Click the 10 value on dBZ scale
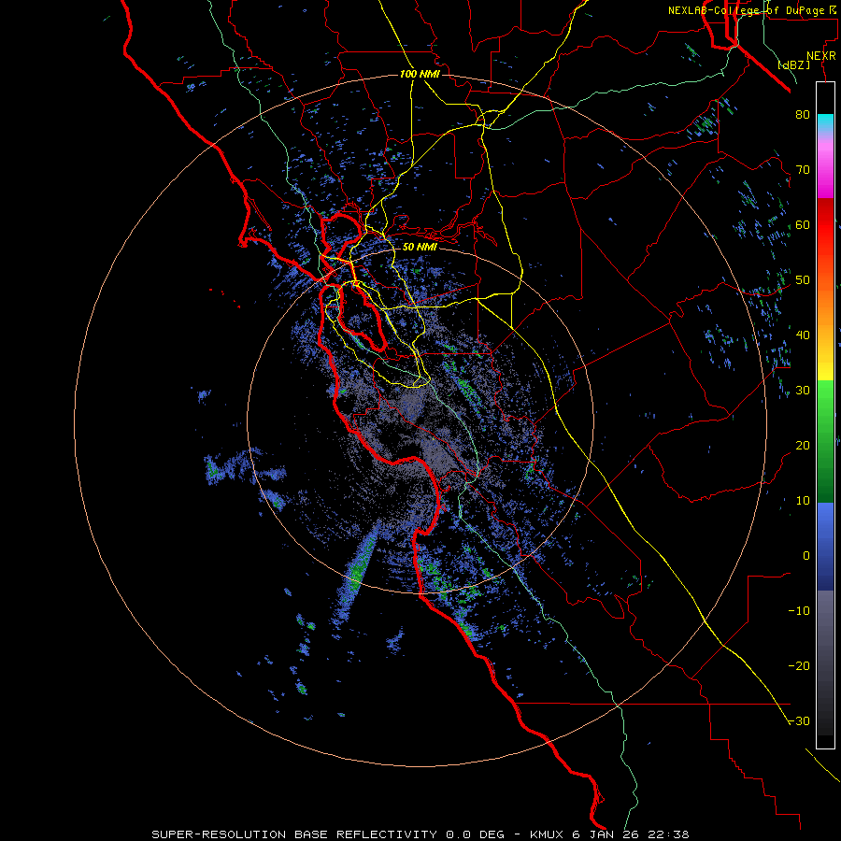 pyautogui.click(x=803, y=501)
